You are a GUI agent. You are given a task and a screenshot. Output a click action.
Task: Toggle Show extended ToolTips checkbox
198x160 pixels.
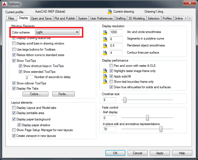pyautogui.click(x=20, y=71)
